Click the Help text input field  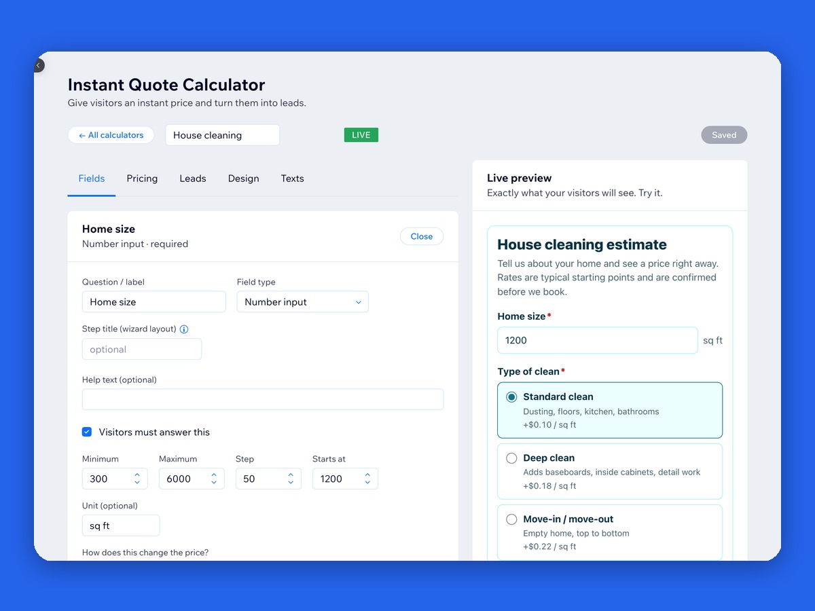tap(263, 399)
